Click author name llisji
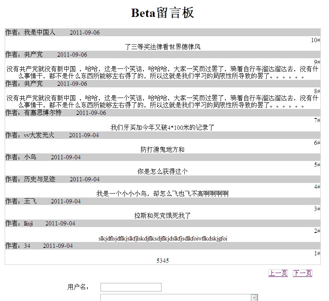 pyautogui.click(x=28, y=223)
